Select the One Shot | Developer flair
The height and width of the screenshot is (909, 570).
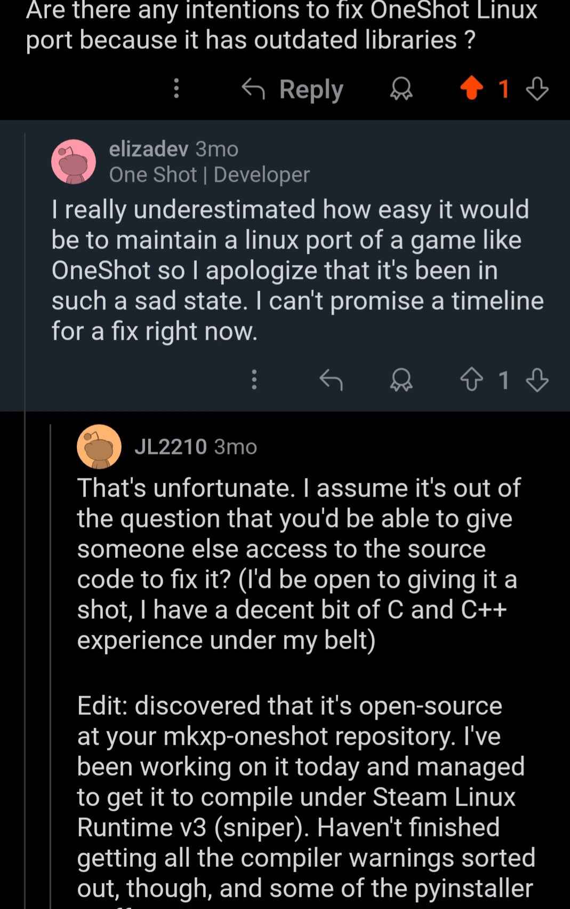coord(209,175)
